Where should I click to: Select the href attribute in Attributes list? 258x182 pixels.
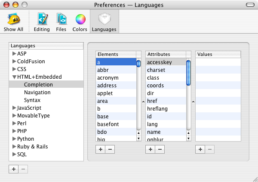click(152, 101)
